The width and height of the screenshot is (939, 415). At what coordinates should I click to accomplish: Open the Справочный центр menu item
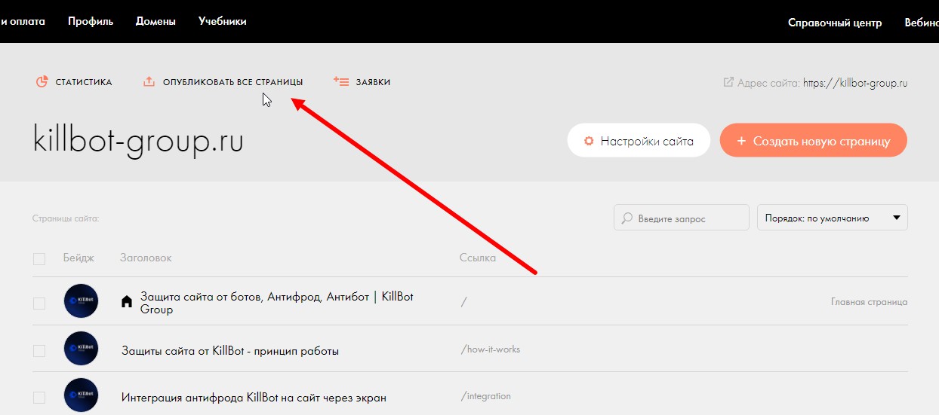coord(835,23)
